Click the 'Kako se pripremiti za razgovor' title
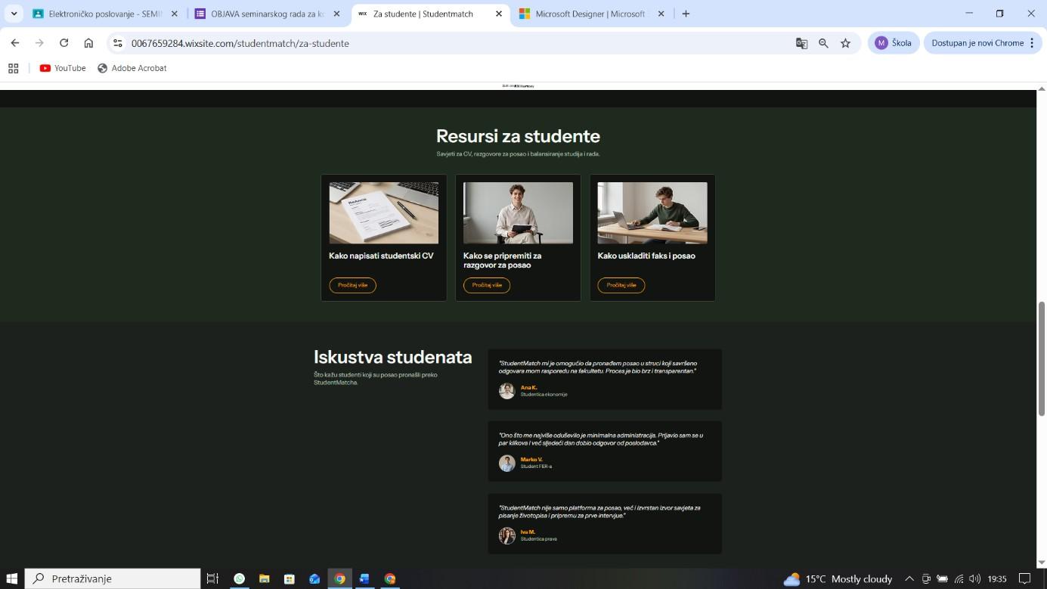 tap(502, 260)
